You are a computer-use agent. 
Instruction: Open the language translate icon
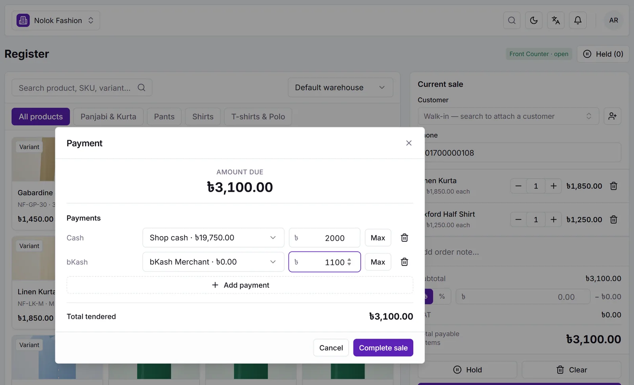556,20
